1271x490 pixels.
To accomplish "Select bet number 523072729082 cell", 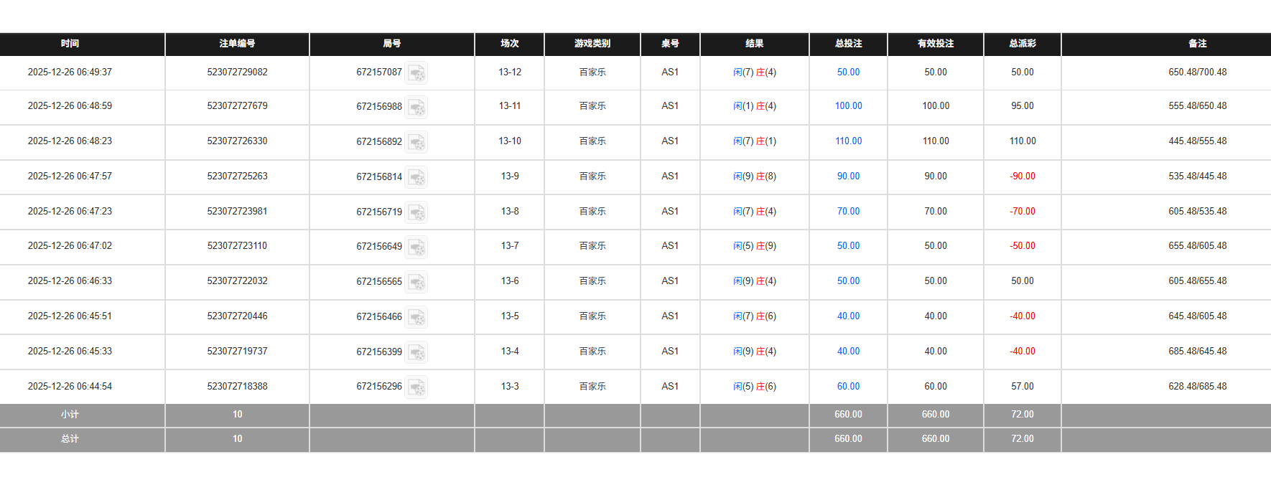I will click(x=237, y=72).
